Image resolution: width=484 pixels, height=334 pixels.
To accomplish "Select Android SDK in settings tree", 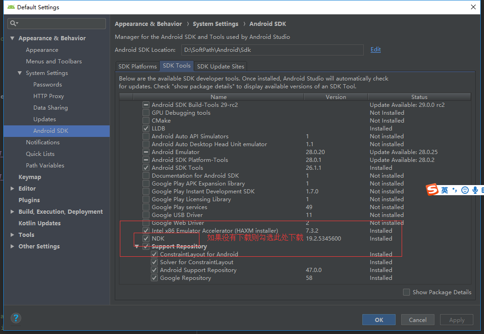I will point(56,131).
